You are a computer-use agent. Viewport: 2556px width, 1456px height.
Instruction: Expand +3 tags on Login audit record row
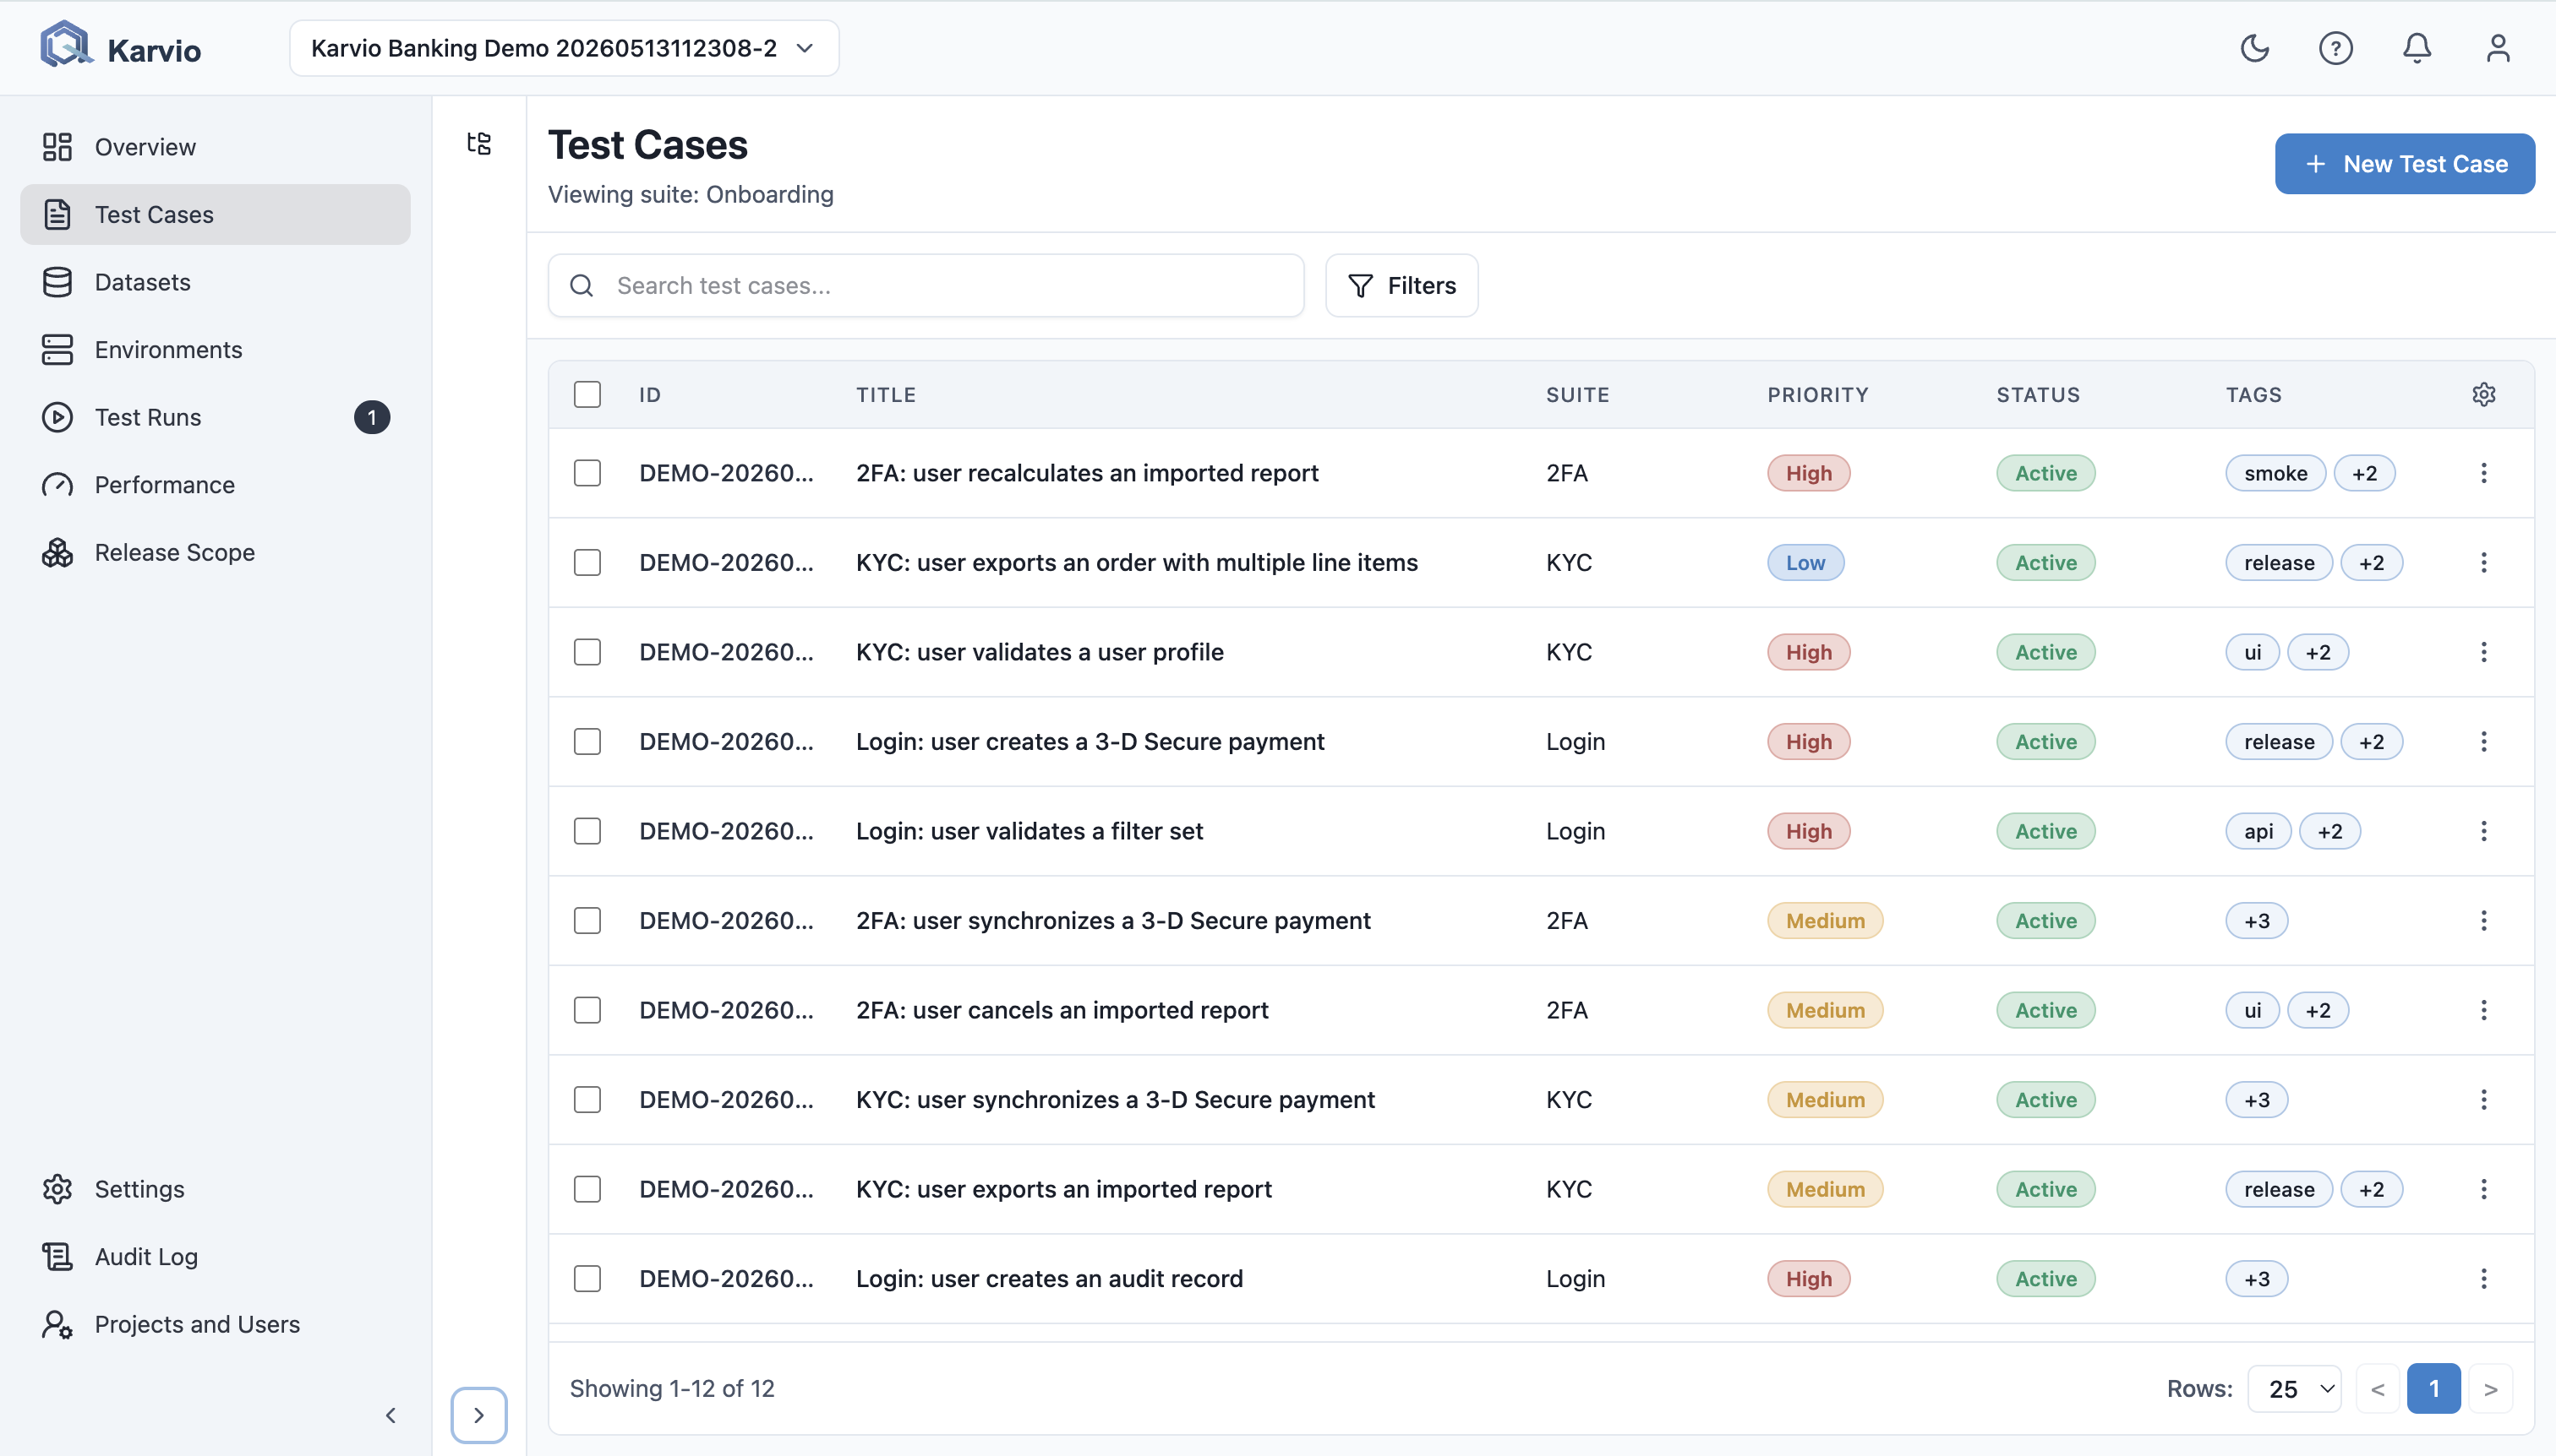(x=2256, y=1278)
